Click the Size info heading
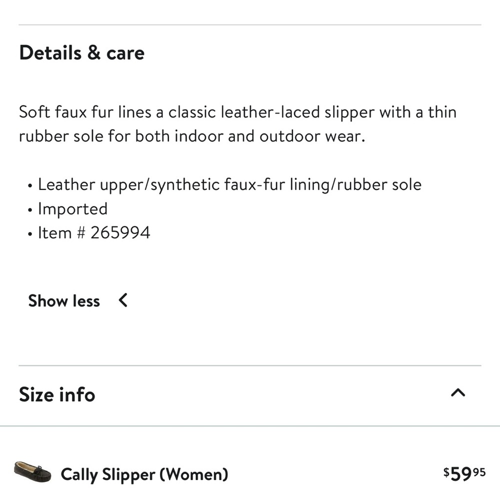This screenshot has width=500, height=500. pyautogui.click(x=57, y=394)
